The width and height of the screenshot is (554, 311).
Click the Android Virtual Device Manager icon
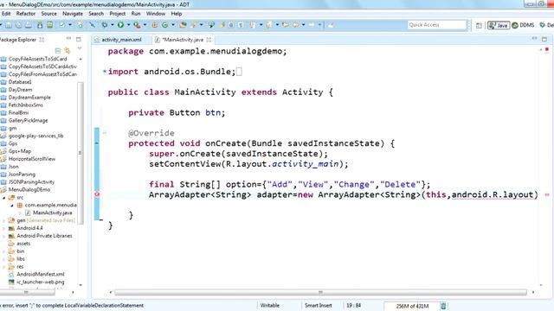coord(50,25)
